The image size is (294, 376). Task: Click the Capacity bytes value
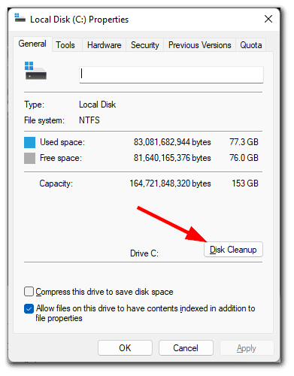[x=170, y=183]
